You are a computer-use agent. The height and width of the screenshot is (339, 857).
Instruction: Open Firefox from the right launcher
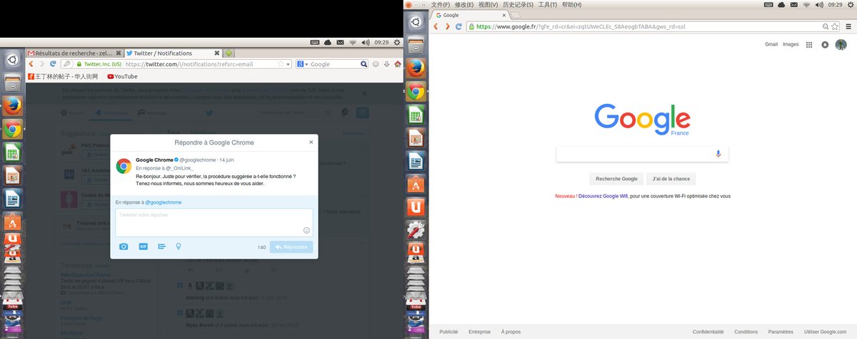(416, 67)
